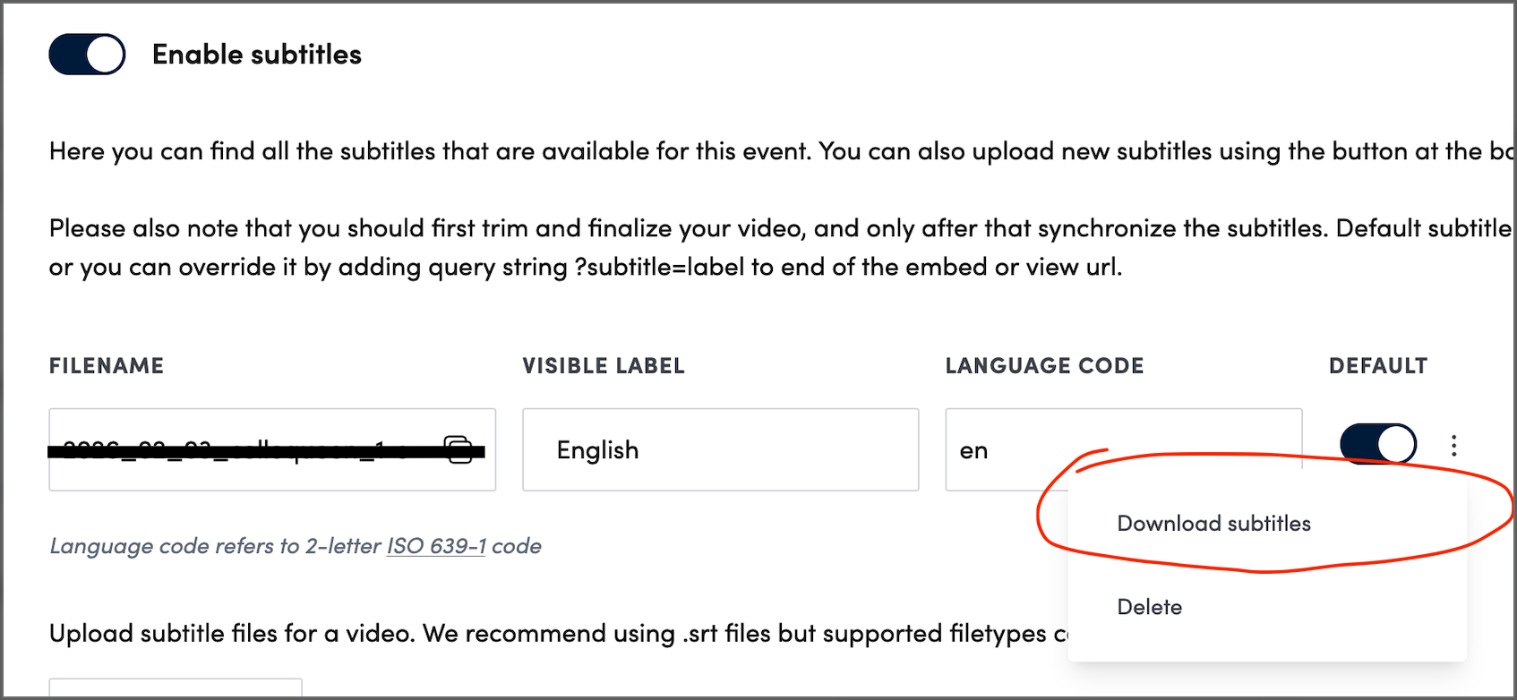Click the LANGUAGE CODE column header
This screenshot has width=1517, height=700.
click(1044, 366)
